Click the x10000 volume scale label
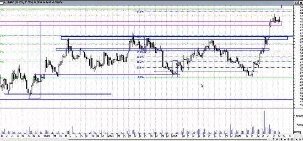The width and height of the screenshot is (303, 141). point(297,132)
